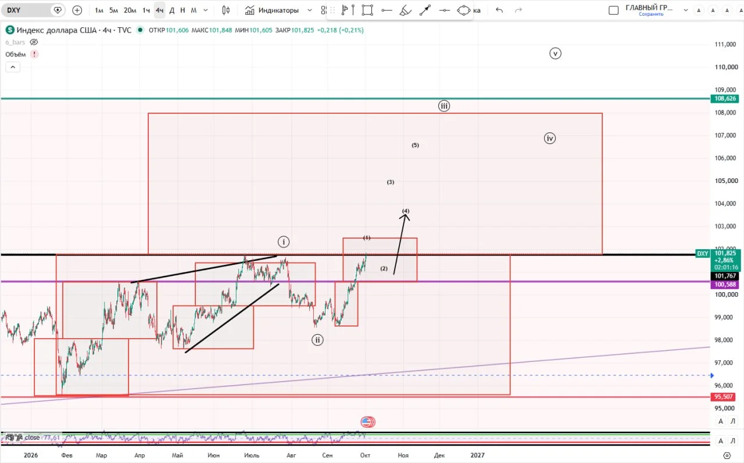744x463 pixels.
Task: Switch to the 1м timeframe
Action: pos(99,10)
